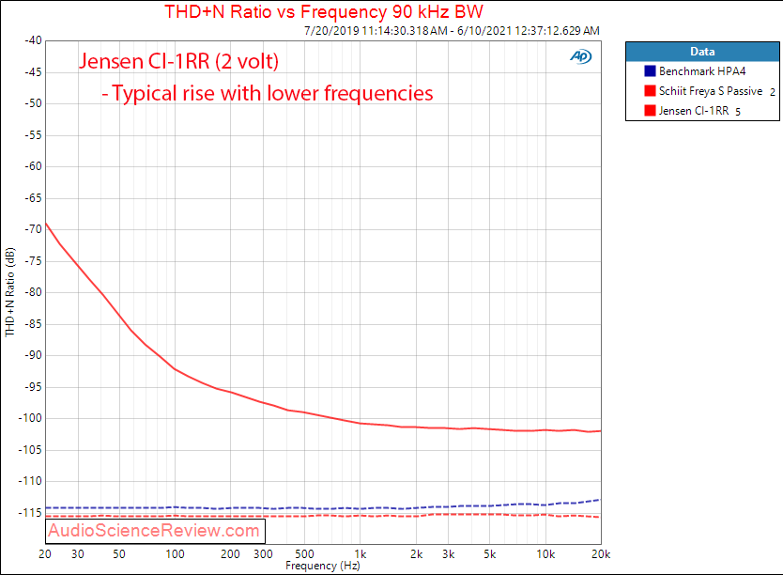The width and height of the screenshot is (783, 575).
Task: Click the 10k frequency axis tick label
Action: 545,554
